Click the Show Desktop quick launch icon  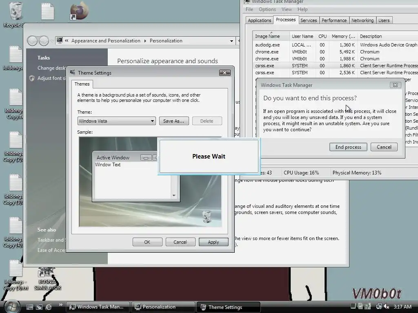(29, 307)
